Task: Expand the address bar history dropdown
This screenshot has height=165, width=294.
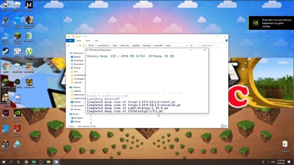Action: (187, 45)
